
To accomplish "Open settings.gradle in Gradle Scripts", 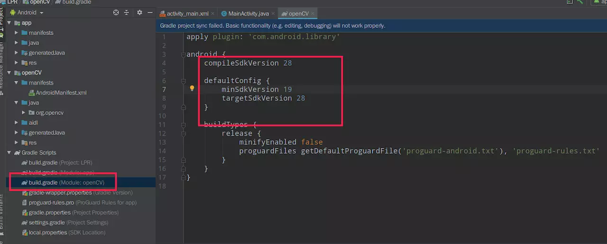I will click(46, 222).
